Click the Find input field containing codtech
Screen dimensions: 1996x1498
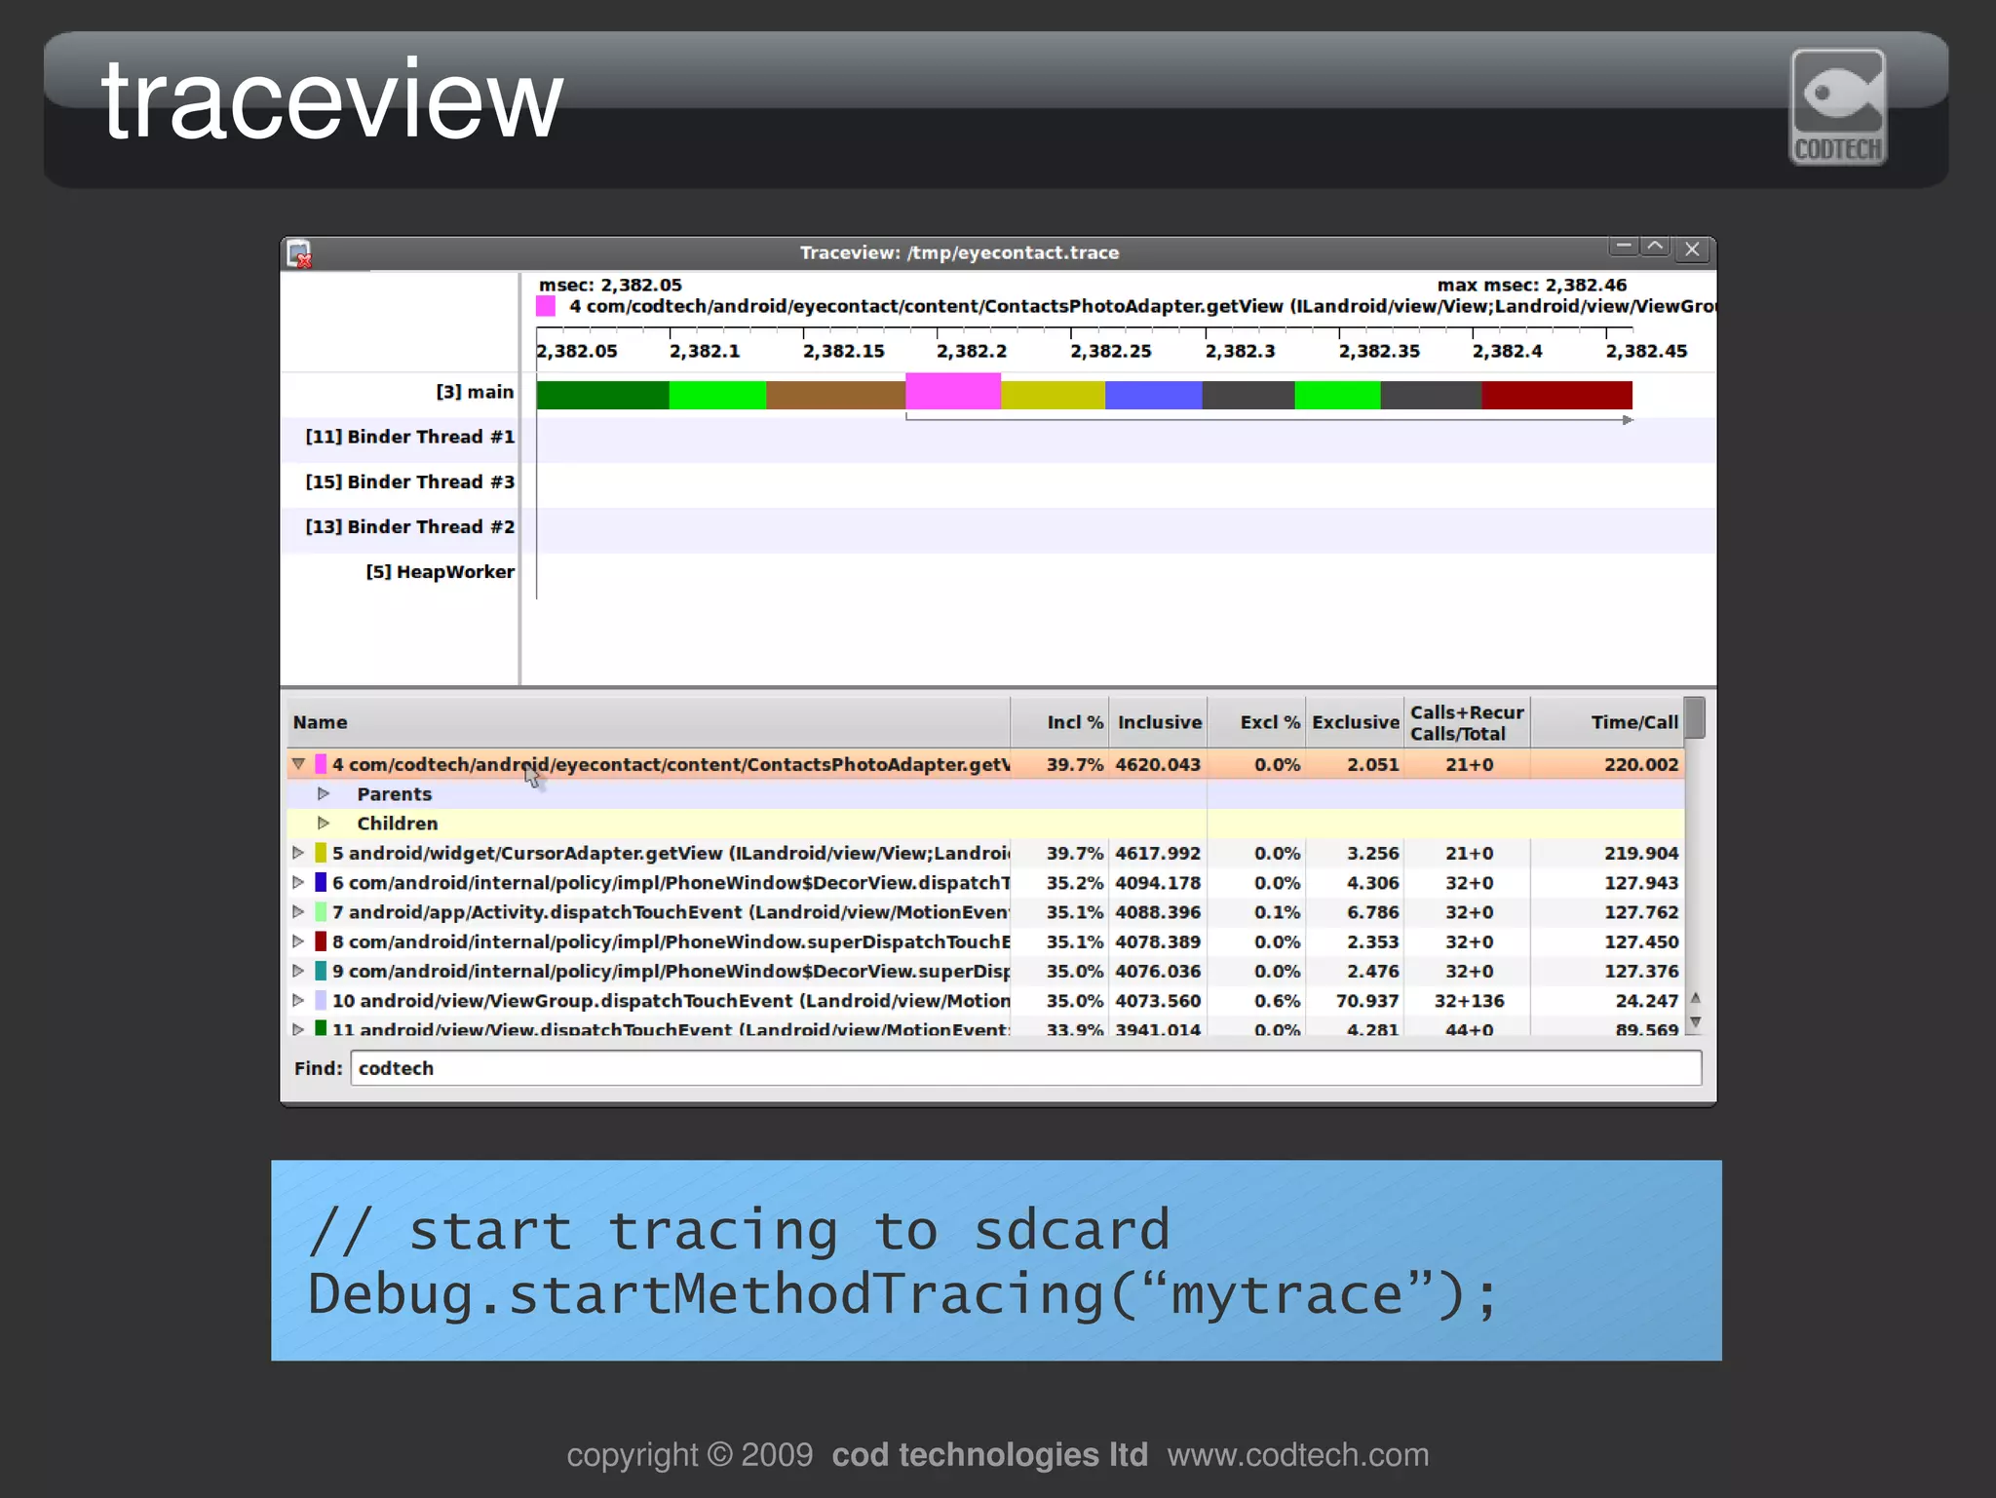tap(1025, 1068)
